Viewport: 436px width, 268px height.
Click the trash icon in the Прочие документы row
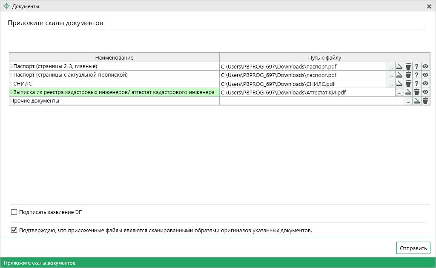(x=425, y=101)
